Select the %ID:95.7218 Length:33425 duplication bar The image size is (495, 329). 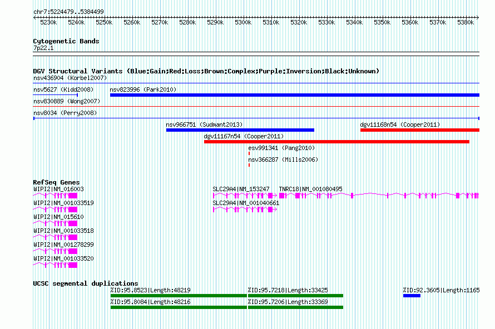(x=295, y=296)
